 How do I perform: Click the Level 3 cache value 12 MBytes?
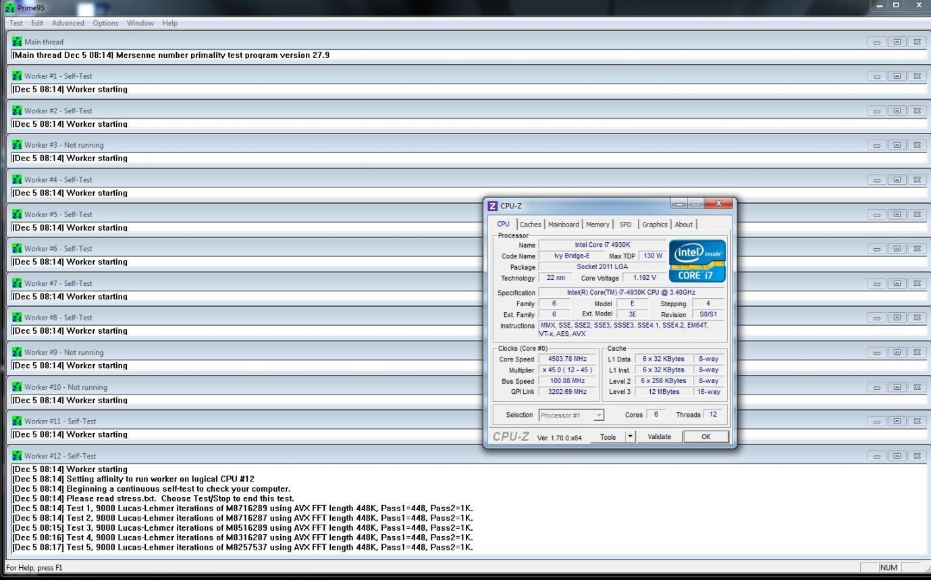(x=664, y=392)
